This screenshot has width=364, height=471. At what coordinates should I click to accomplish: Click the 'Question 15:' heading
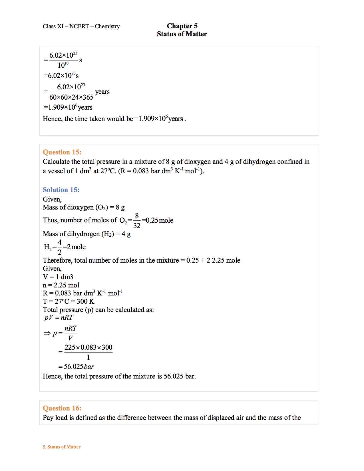[x=62, y=152]
